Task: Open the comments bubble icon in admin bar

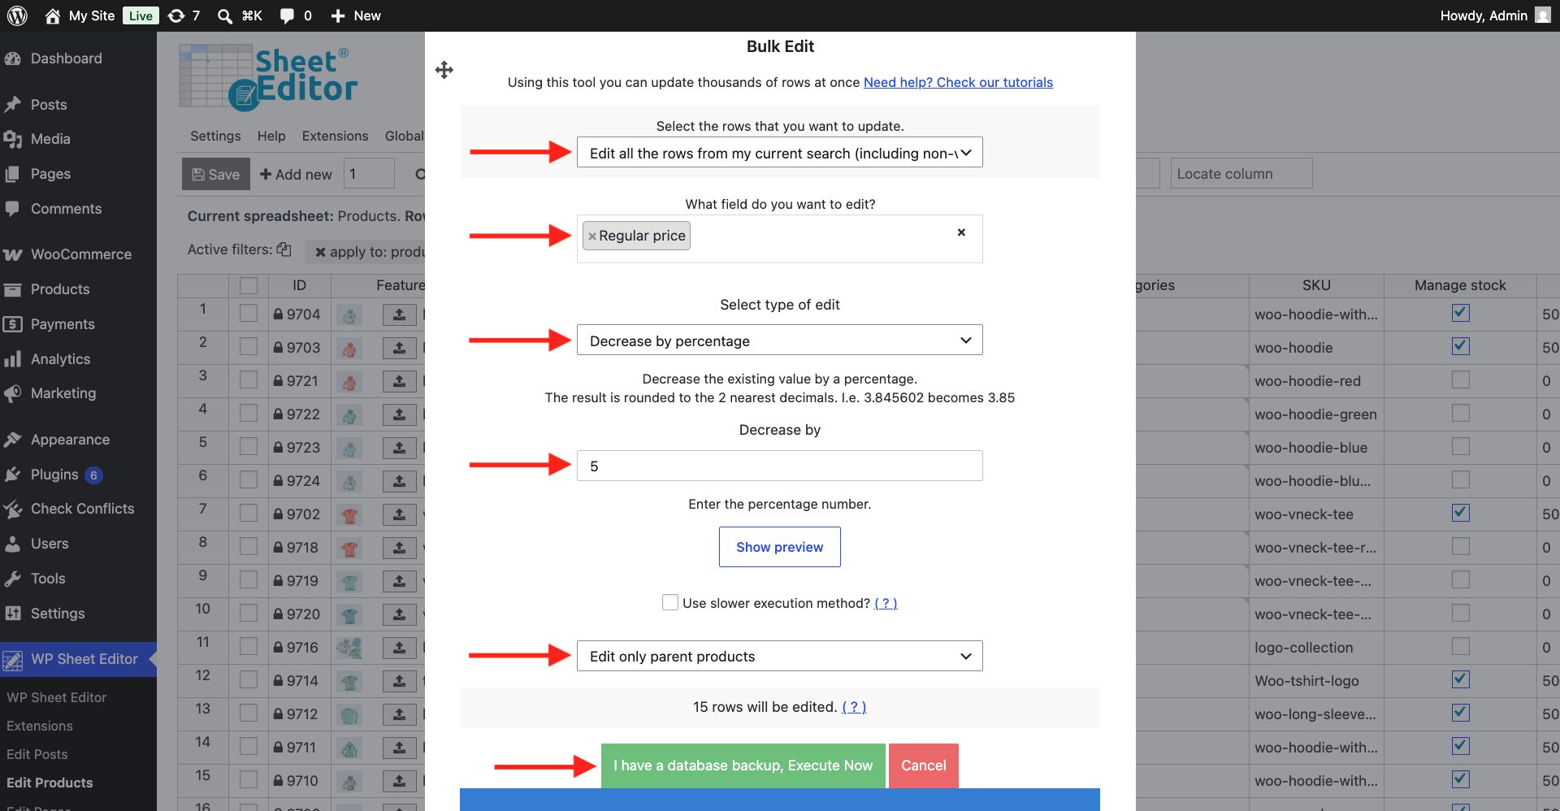Action: click(287, 15)
